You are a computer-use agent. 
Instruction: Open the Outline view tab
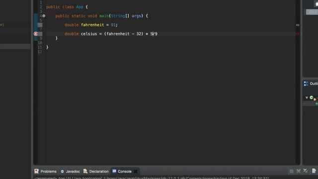pyautogui.click(x=311, y=84)
